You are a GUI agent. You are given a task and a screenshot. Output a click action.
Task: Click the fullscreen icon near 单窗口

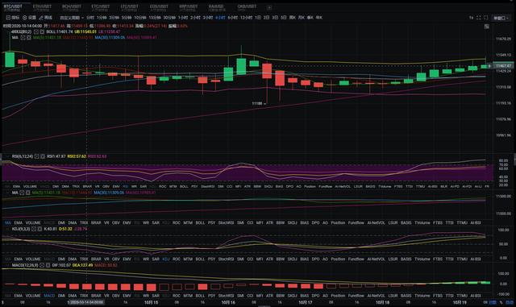pos(478,18)
